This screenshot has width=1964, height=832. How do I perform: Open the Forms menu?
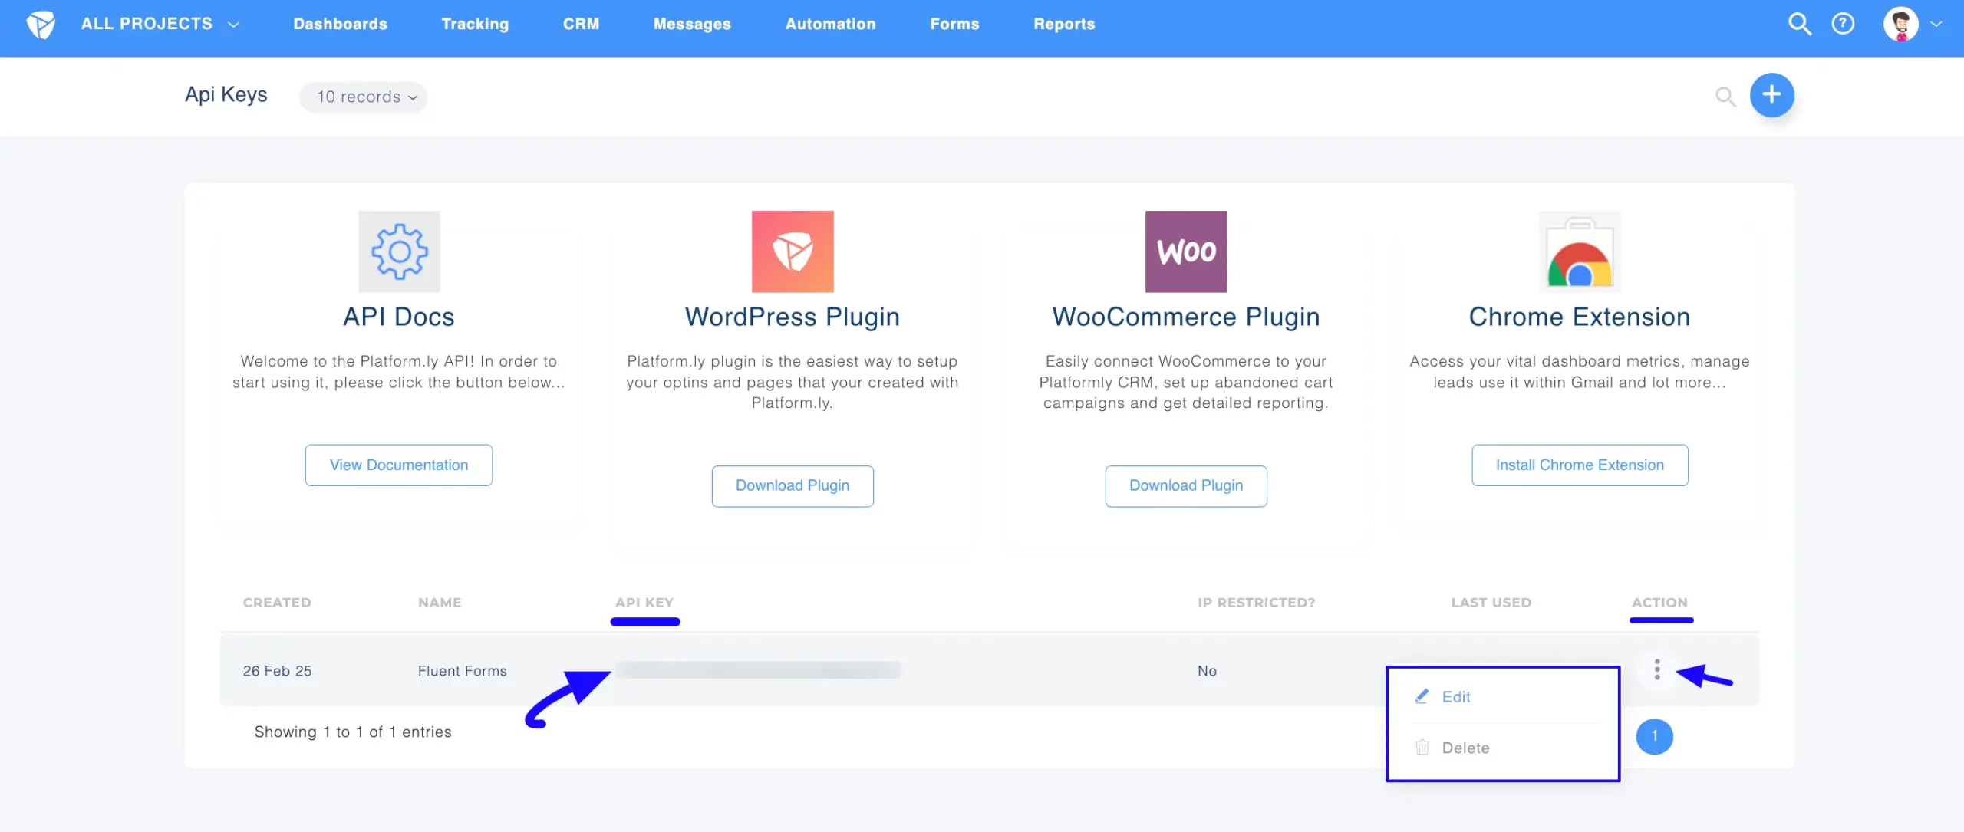coord(954,24)
